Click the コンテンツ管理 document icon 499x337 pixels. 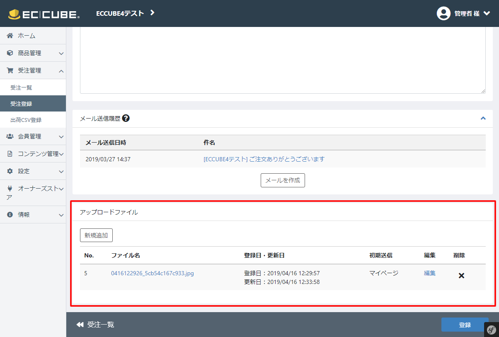[x=10, y=154]
